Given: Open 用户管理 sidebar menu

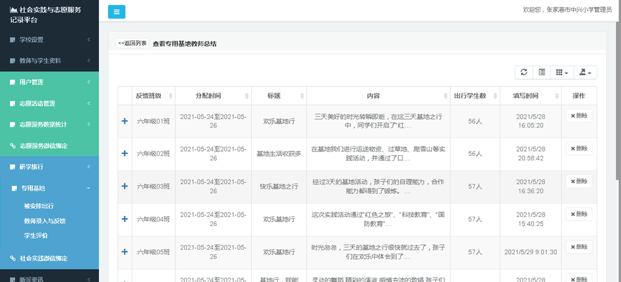Looking at the screenshot, I should pos(50,82).
